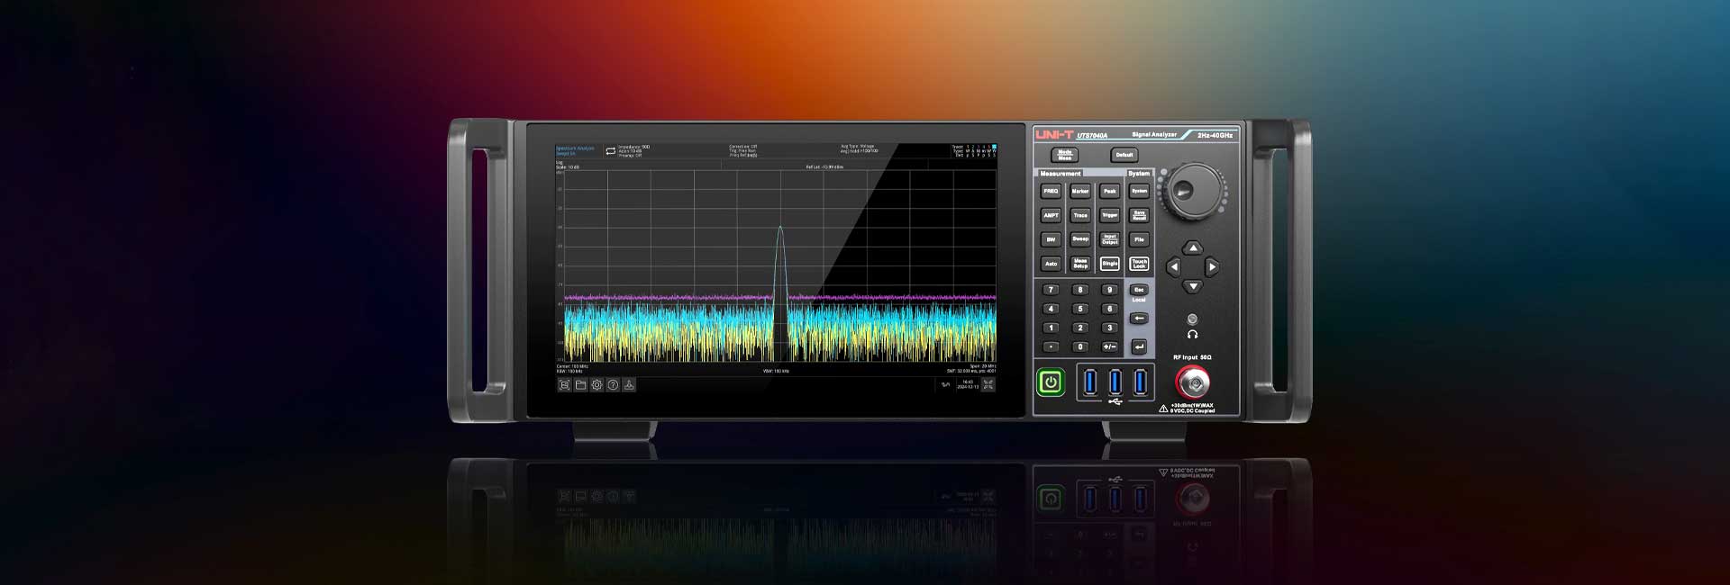Toggle the green power button

(x=1051, y=382)
